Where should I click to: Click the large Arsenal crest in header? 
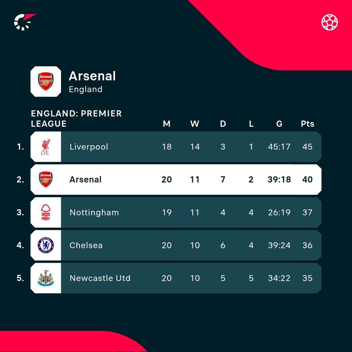(x=46, y=81)
